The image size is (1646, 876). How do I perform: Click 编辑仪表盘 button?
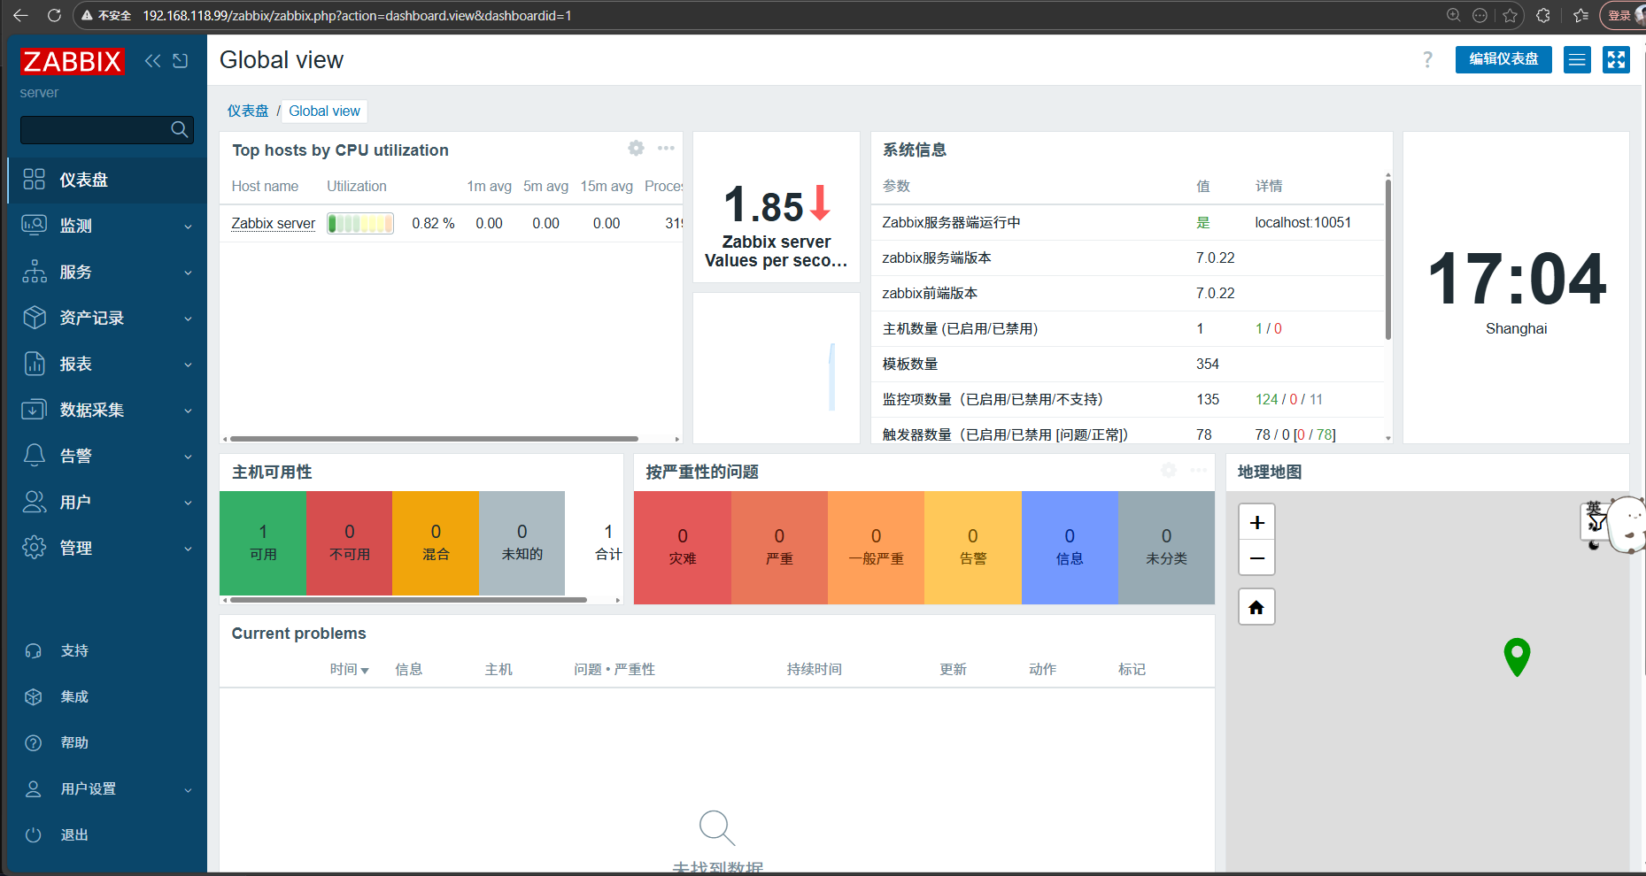1503,59
